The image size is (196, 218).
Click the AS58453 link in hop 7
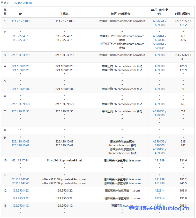click(158, 111)
